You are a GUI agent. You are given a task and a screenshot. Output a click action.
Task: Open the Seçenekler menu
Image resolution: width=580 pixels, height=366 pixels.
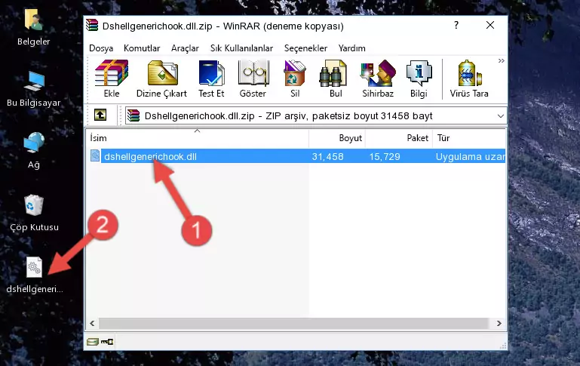tap(305, 48)
